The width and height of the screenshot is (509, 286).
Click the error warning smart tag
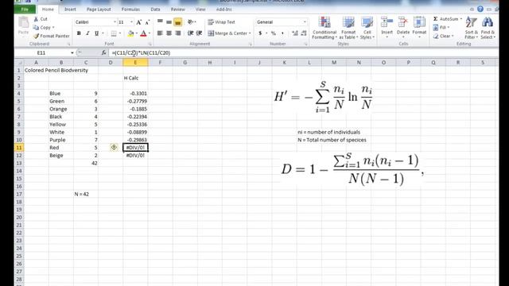coord(114,148)
